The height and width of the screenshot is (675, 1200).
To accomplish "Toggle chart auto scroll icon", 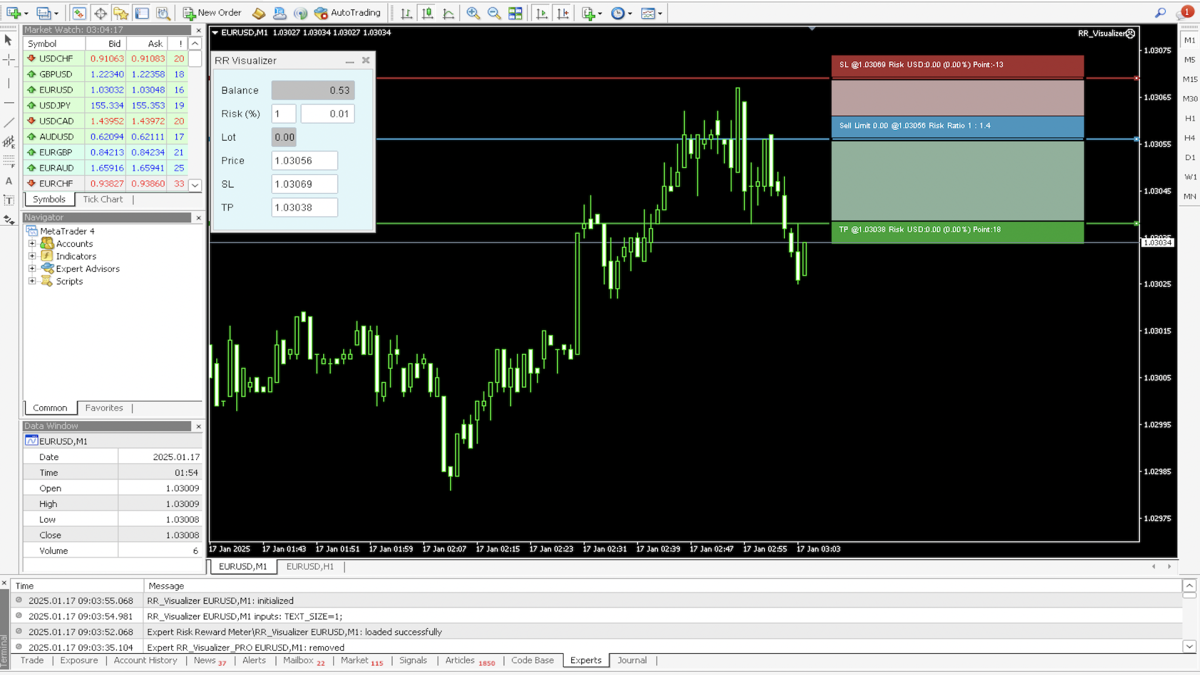I will tap(541, 12).
